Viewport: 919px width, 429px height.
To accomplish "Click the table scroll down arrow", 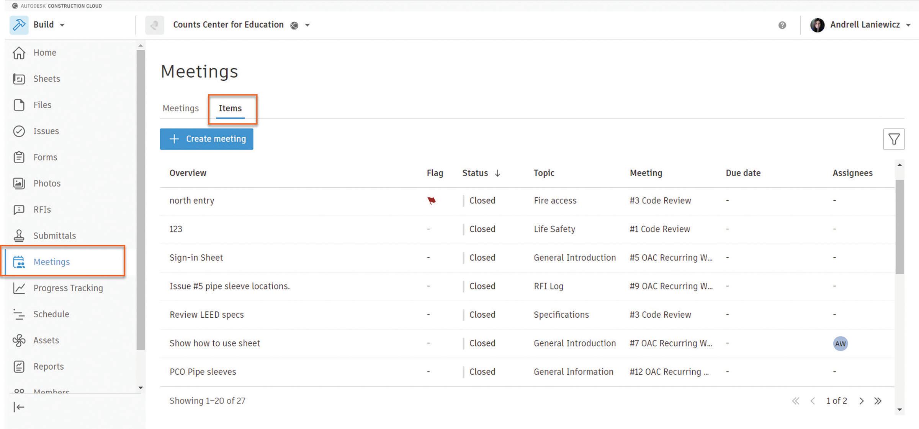I will tap(899, 410).
